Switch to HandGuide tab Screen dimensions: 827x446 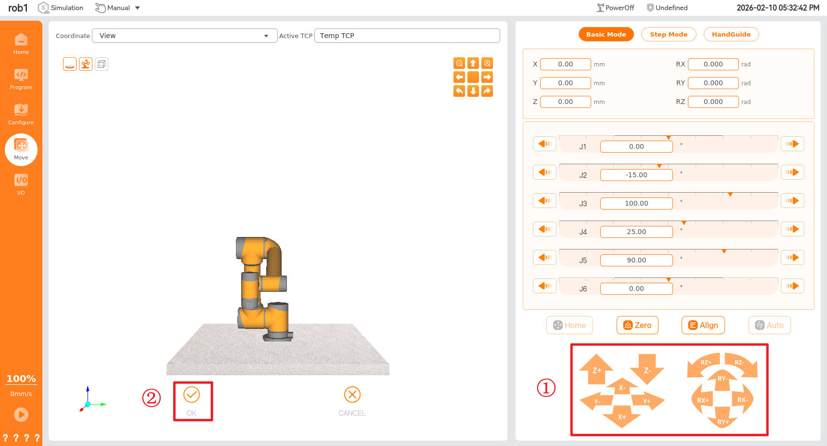click(731, 34)
